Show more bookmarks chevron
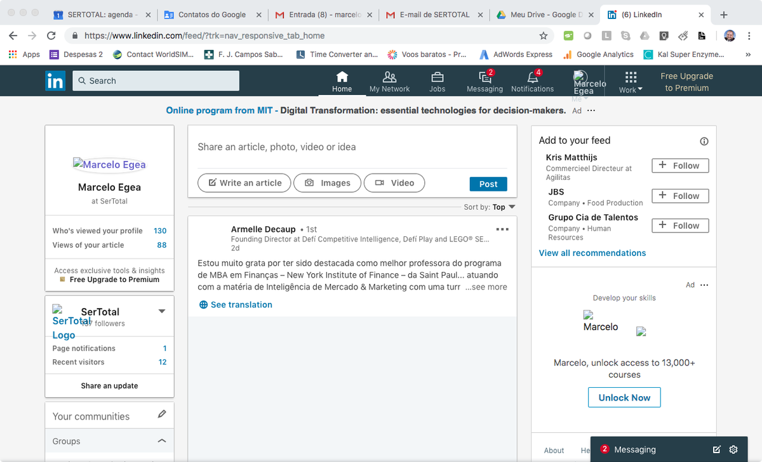Screen dimensions: 762x462 click(x=747, y=55)
